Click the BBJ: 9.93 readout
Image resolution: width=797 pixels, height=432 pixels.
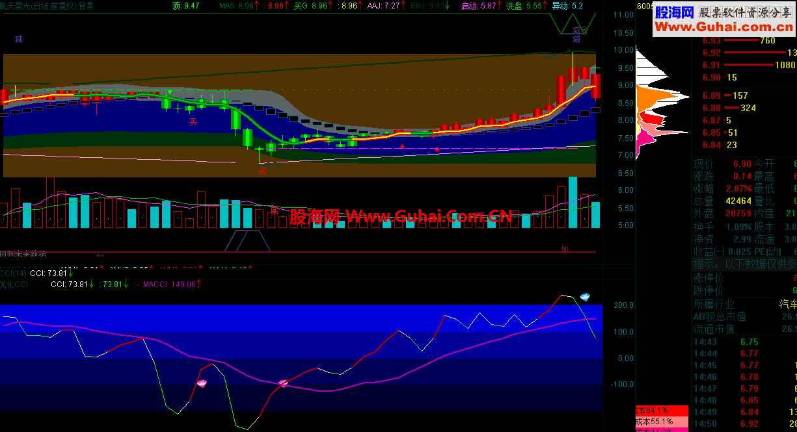click(x=430, y=6)
